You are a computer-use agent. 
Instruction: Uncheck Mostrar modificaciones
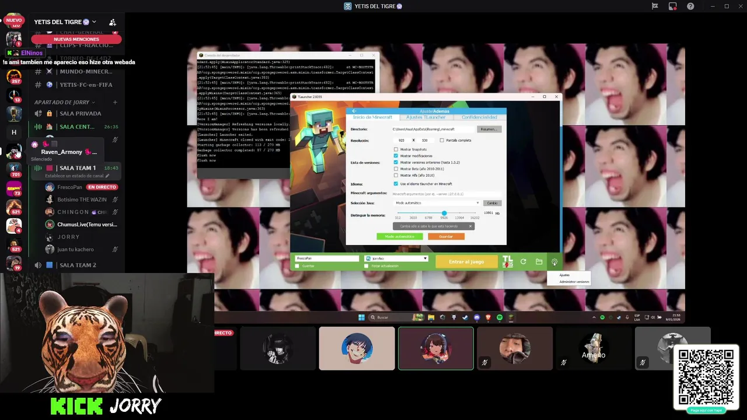click(x=396, y=156)
